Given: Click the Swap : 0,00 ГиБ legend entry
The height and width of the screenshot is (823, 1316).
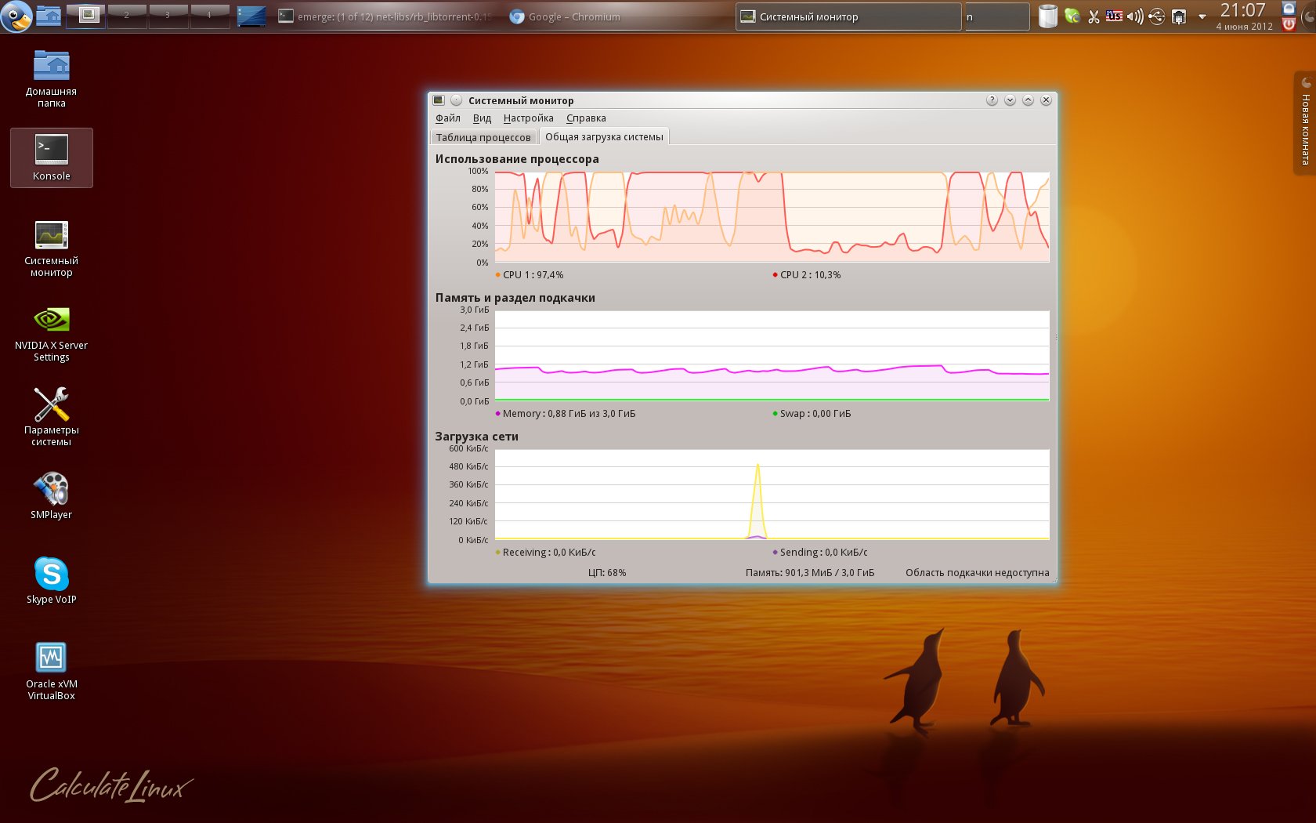Looking at the screenshot, I should pos(812,414).
